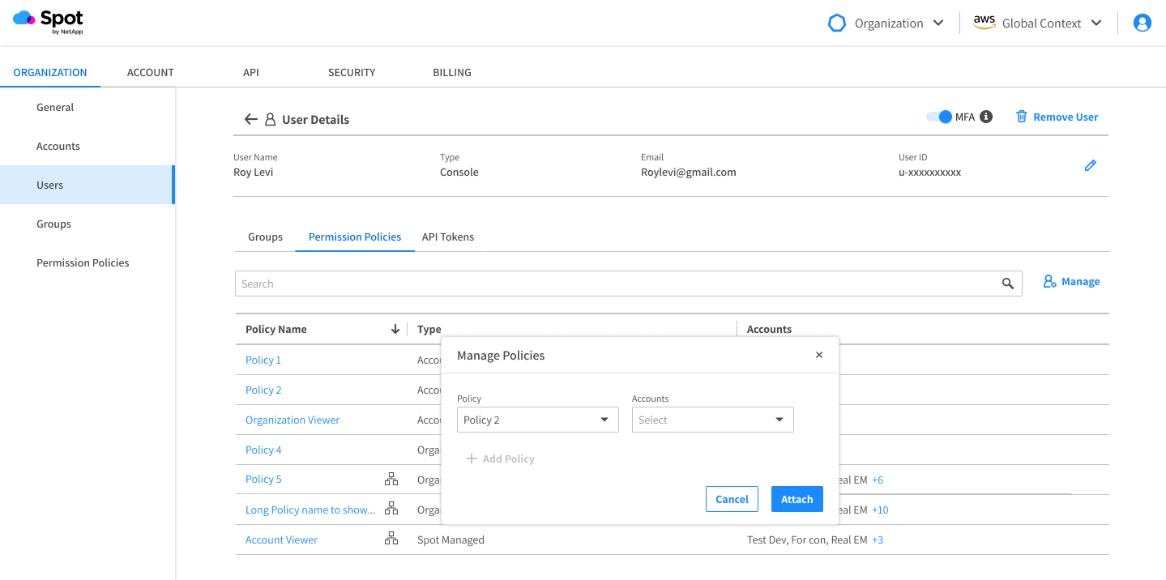Expand the Accounts Select dropdown
Viewport: 1166px width, 580px height.
[712, 420]
